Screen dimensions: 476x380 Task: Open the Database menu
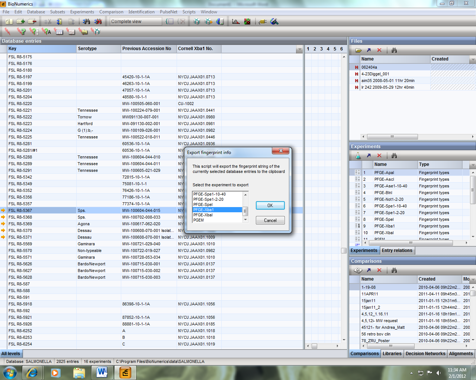coord(36,12)
